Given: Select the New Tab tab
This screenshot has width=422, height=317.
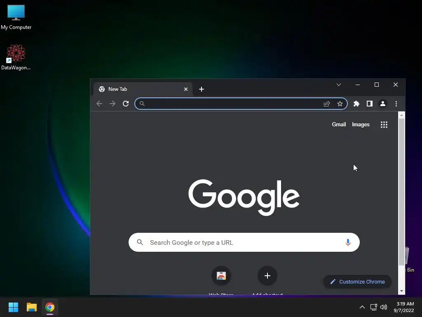Looking at the screenshot, I should [143, 89].
